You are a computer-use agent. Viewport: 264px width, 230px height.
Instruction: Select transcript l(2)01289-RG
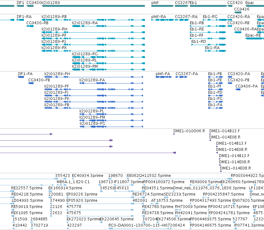85,54
